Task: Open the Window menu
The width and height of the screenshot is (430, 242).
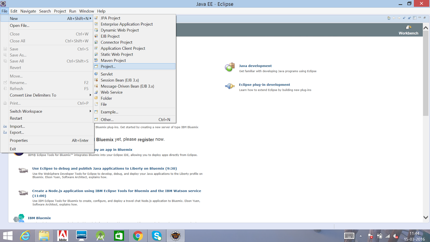Action: coord(87,11)
